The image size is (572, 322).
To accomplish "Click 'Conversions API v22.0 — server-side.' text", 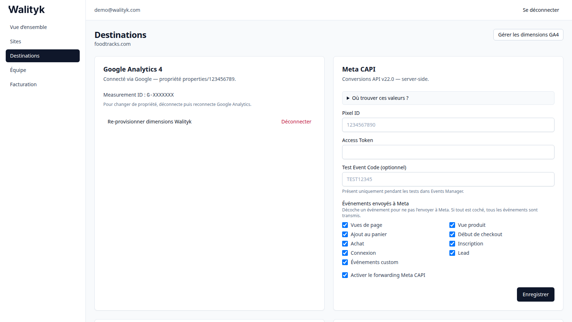I will coord(385,79).
